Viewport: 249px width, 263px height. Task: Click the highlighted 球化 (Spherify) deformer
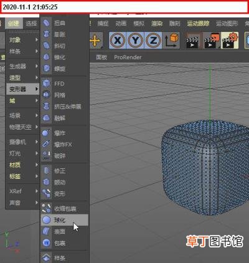coord(65,220)
